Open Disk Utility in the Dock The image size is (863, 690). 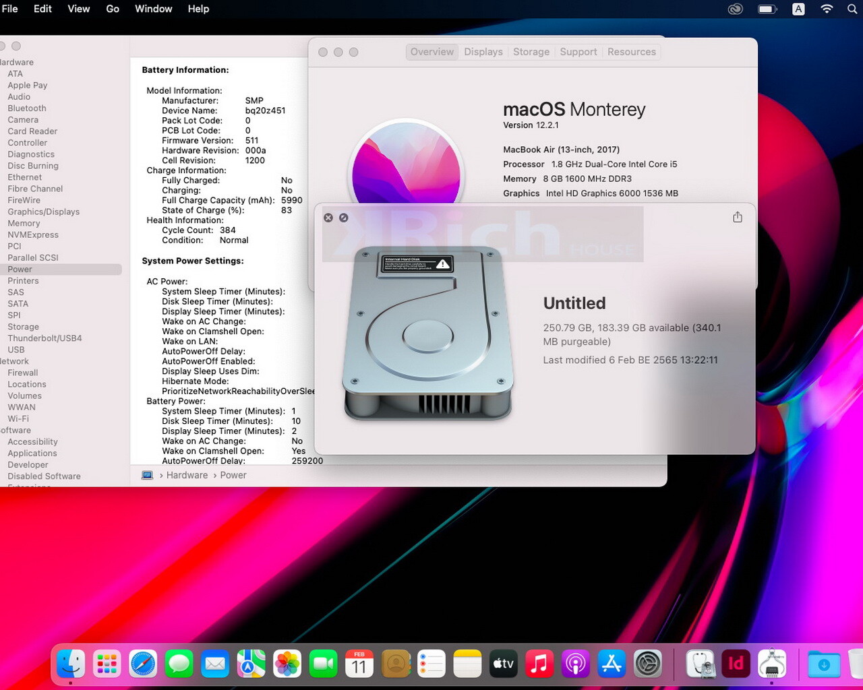701,664
